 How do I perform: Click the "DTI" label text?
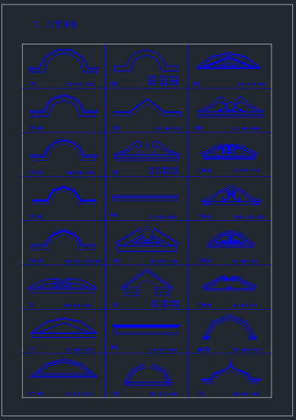[x=115, y=305]
